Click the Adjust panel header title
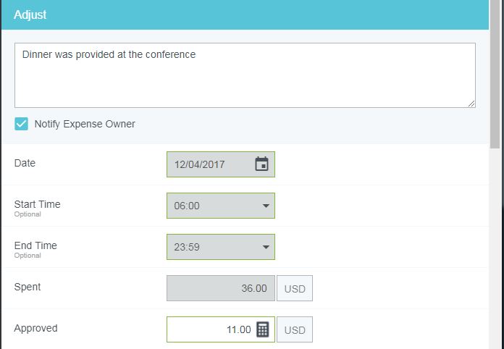The height and width of the screenshot is (349, 504). click(x=30, y=14)
